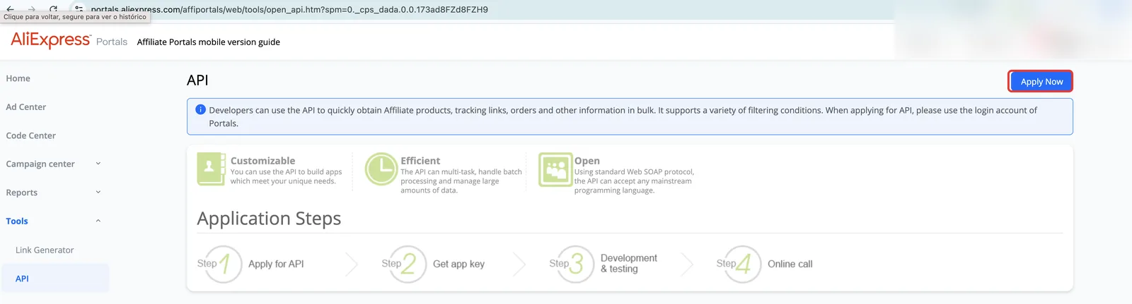Focus the browser address bar URL

pos(289,10)
